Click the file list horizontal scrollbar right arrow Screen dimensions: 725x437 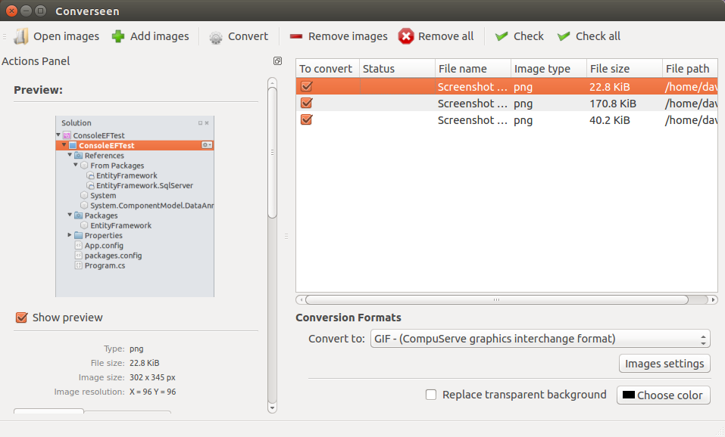(x=713, y=300)
